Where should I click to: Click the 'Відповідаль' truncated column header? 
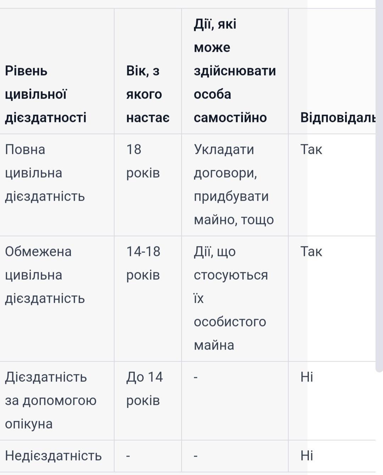pyautogui.click(x=338, y=117)
